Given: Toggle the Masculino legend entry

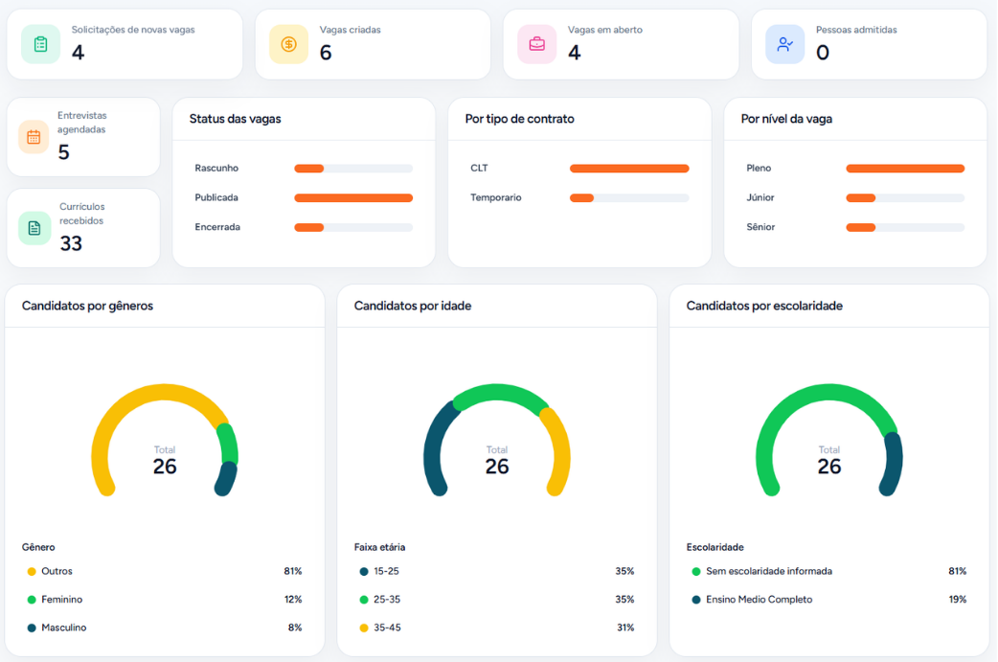Looking at the screenshot, I should point(63,628).
